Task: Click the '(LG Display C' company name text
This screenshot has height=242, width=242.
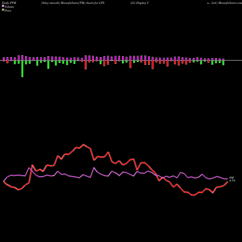Action: (x=140, y=3)
